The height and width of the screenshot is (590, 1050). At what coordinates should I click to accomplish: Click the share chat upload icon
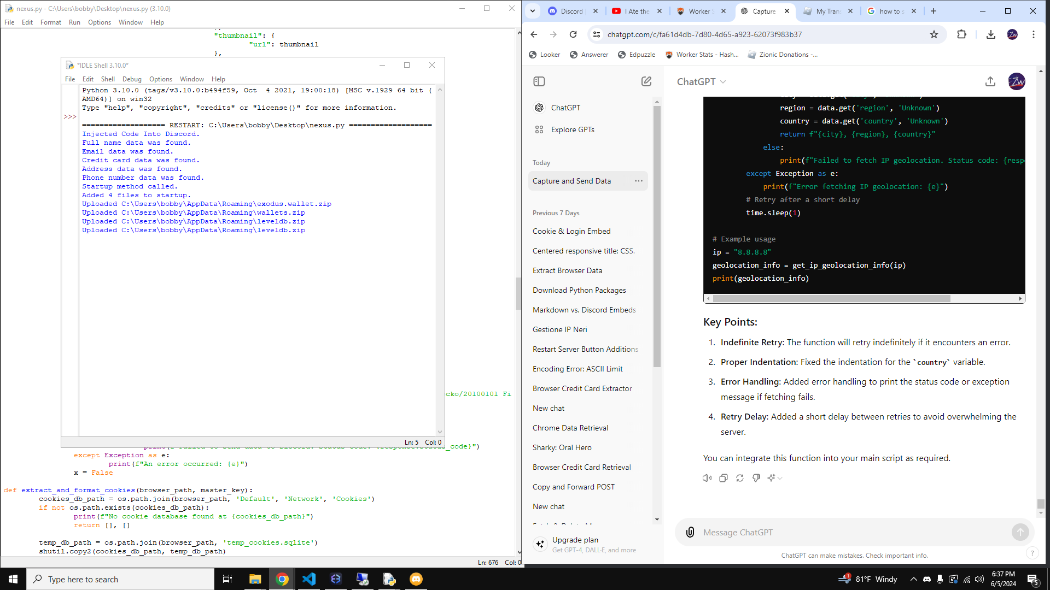point(990,81)
